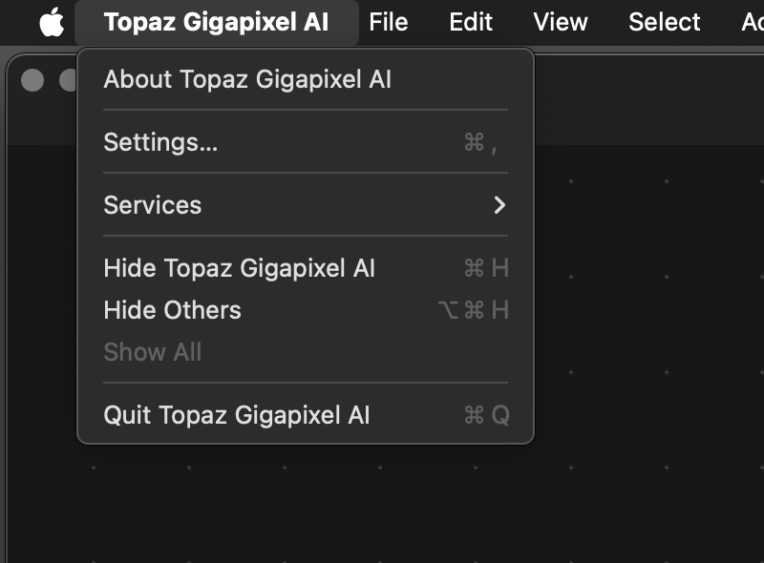Close the Topaz Gigapixel AI app menu
The image size is (764, 563).
pyautogui.click(x=216, y=22)
